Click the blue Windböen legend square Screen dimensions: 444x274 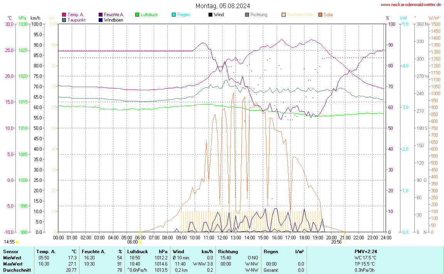[101, 20]
